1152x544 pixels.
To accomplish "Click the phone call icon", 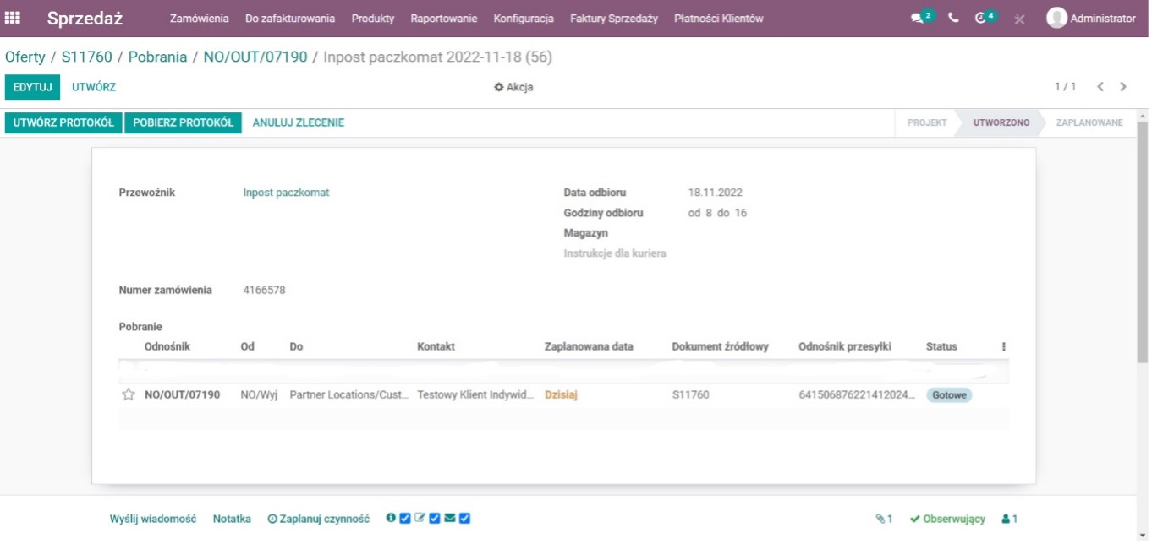I will pos(954,18).
